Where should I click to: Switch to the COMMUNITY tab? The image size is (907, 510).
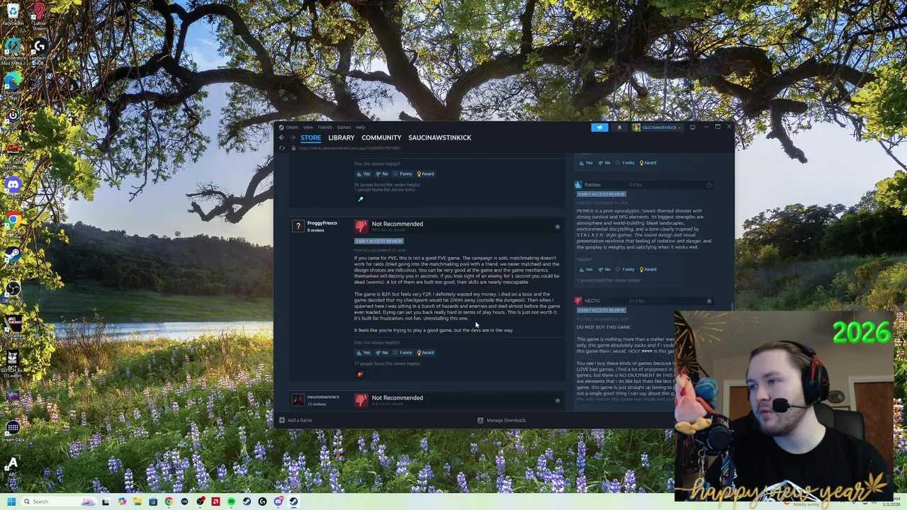click(381, 137)
